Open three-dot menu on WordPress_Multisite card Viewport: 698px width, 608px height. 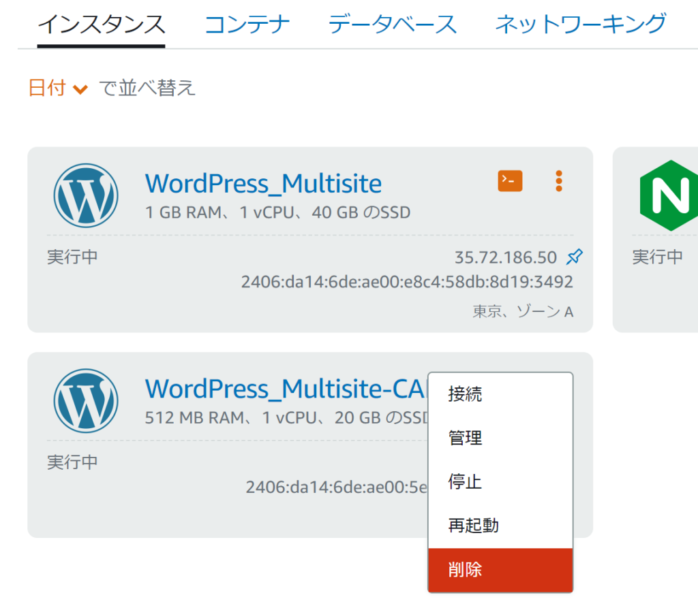(559, 181)
